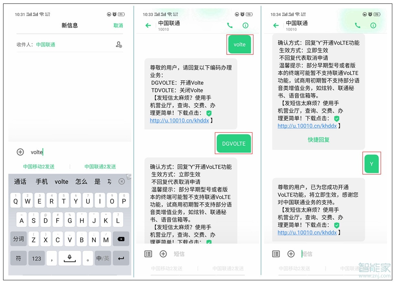Tap the plus icon next to the volte input
The width and height of the screenshot is (394, 282).
coord(20,152)
